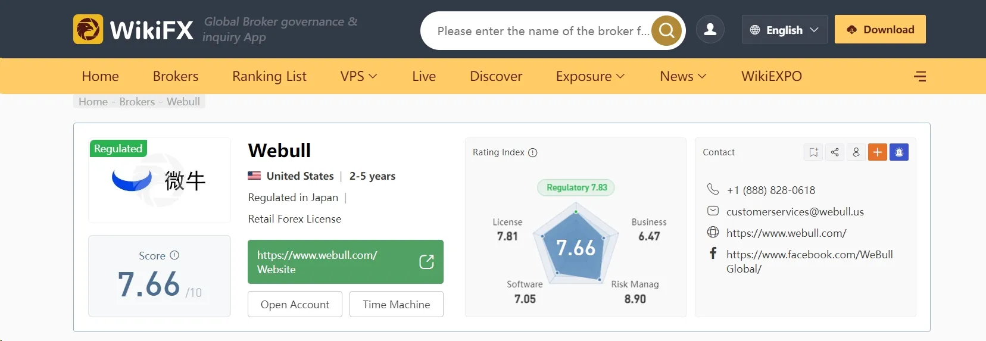The height and width of the screenshot is (341, 986).
Task: Open the Brokers nav item
Action: (176, 76)
